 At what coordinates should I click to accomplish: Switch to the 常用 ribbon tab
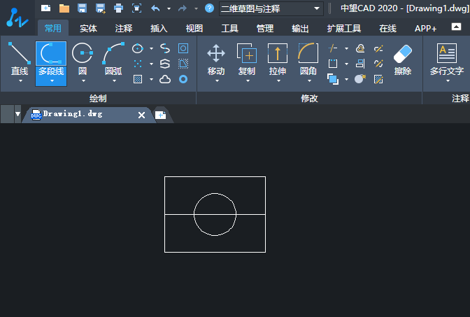tap(52, 28)
